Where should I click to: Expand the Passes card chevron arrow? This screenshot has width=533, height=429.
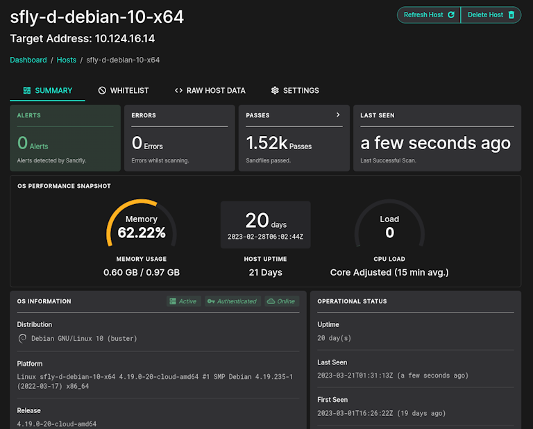click(x=338, y=115)
